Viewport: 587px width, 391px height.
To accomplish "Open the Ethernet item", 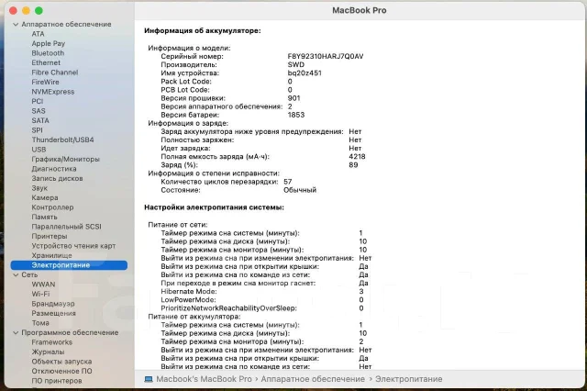I will pos(46,62).
